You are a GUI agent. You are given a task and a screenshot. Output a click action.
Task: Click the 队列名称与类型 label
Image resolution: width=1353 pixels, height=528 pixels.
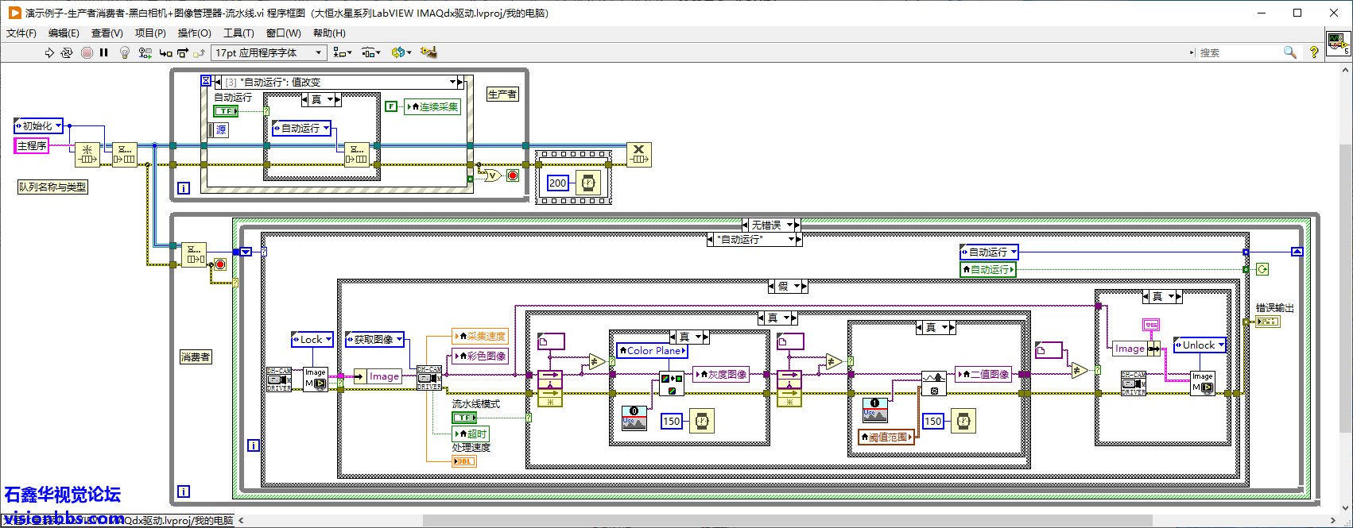click(52, 187)
